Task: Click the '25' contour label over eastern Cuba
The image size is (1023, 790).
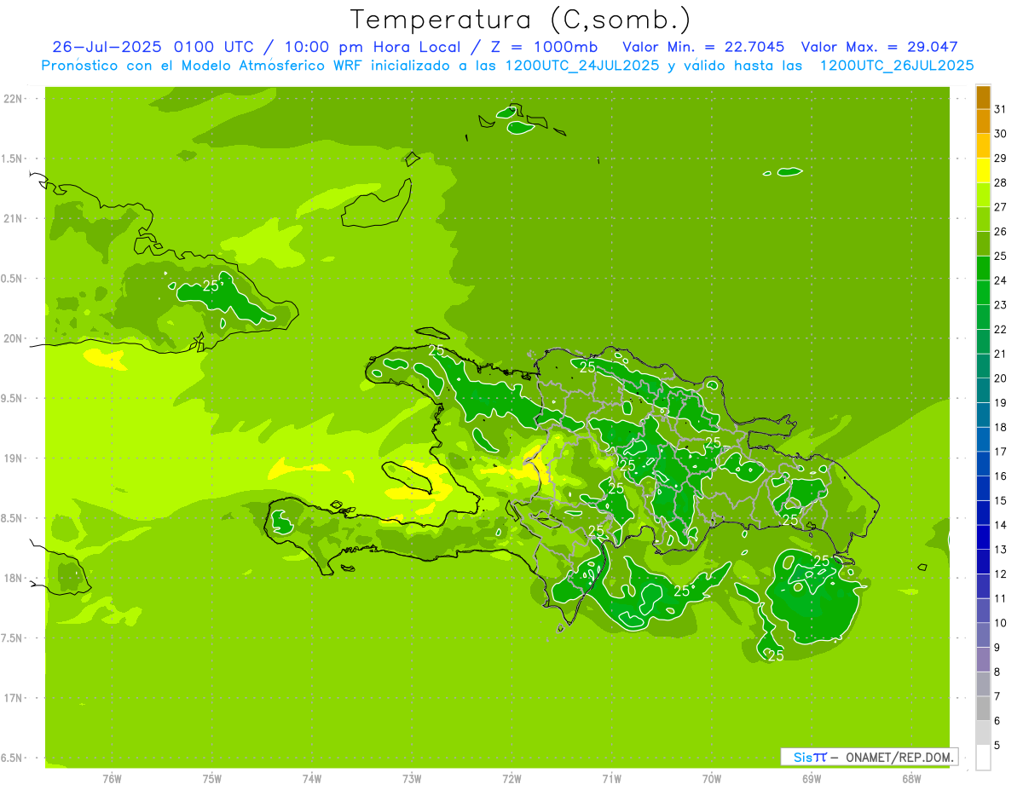Action: [x=211, y=285]
